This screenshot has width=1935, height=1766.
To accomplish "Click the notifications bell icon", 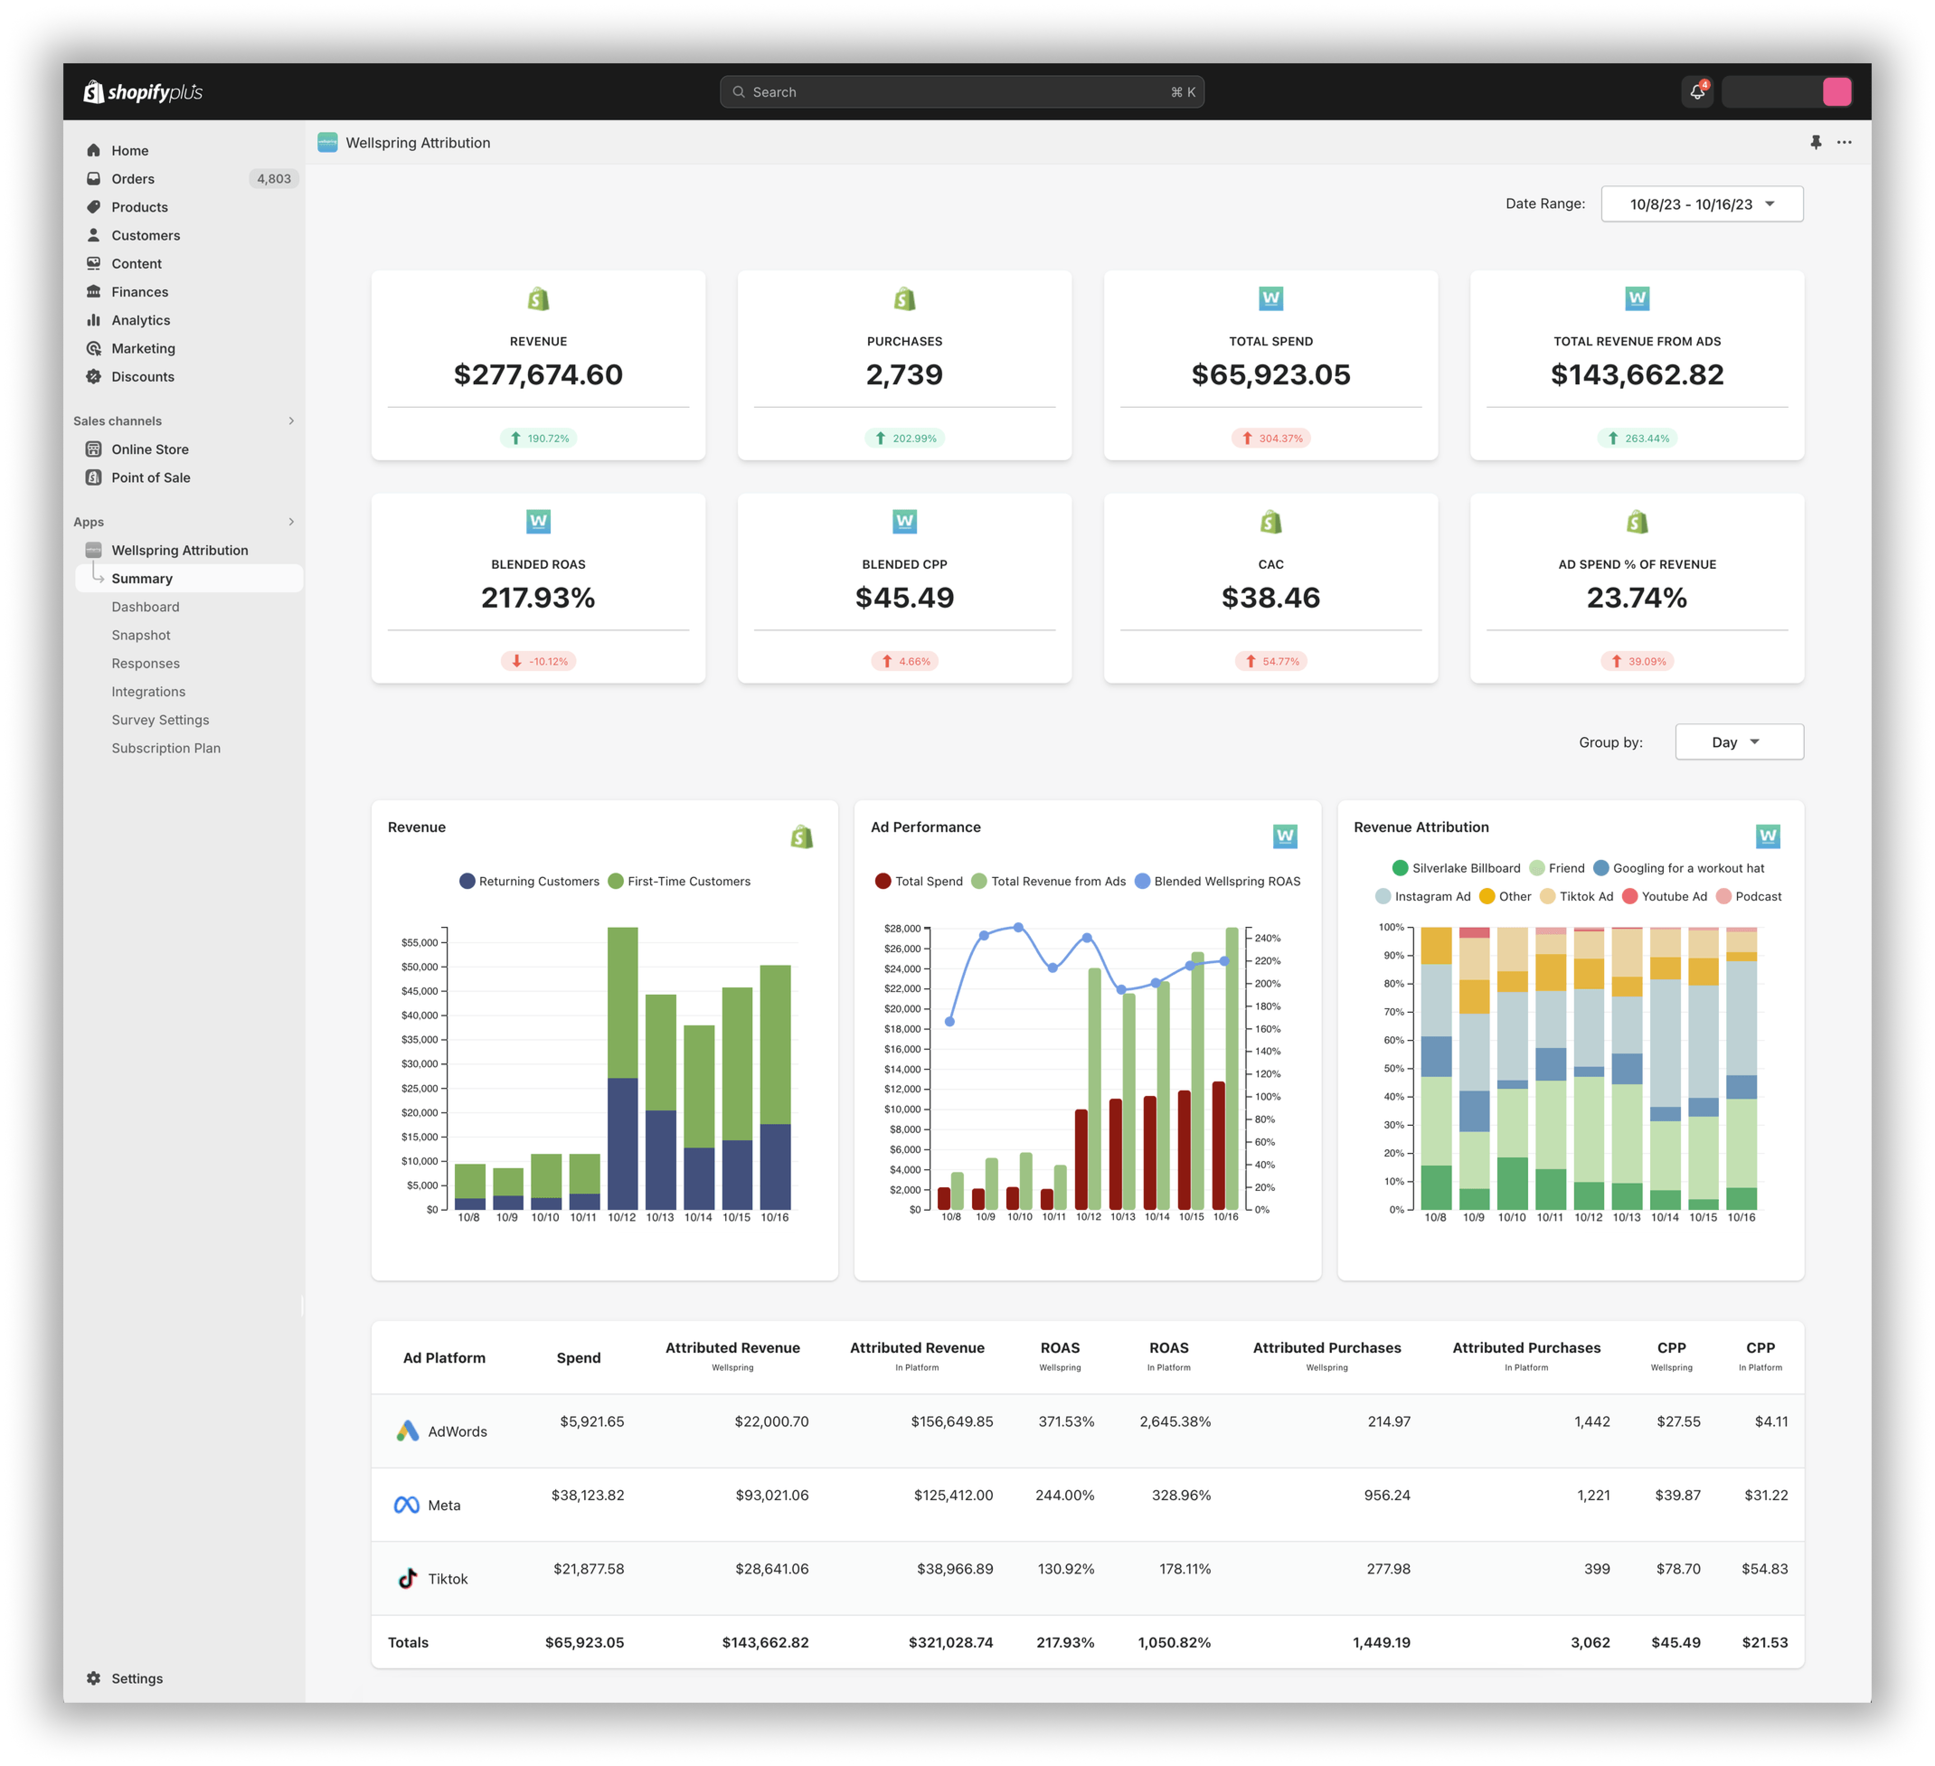I will click(x=1696, y=92).
